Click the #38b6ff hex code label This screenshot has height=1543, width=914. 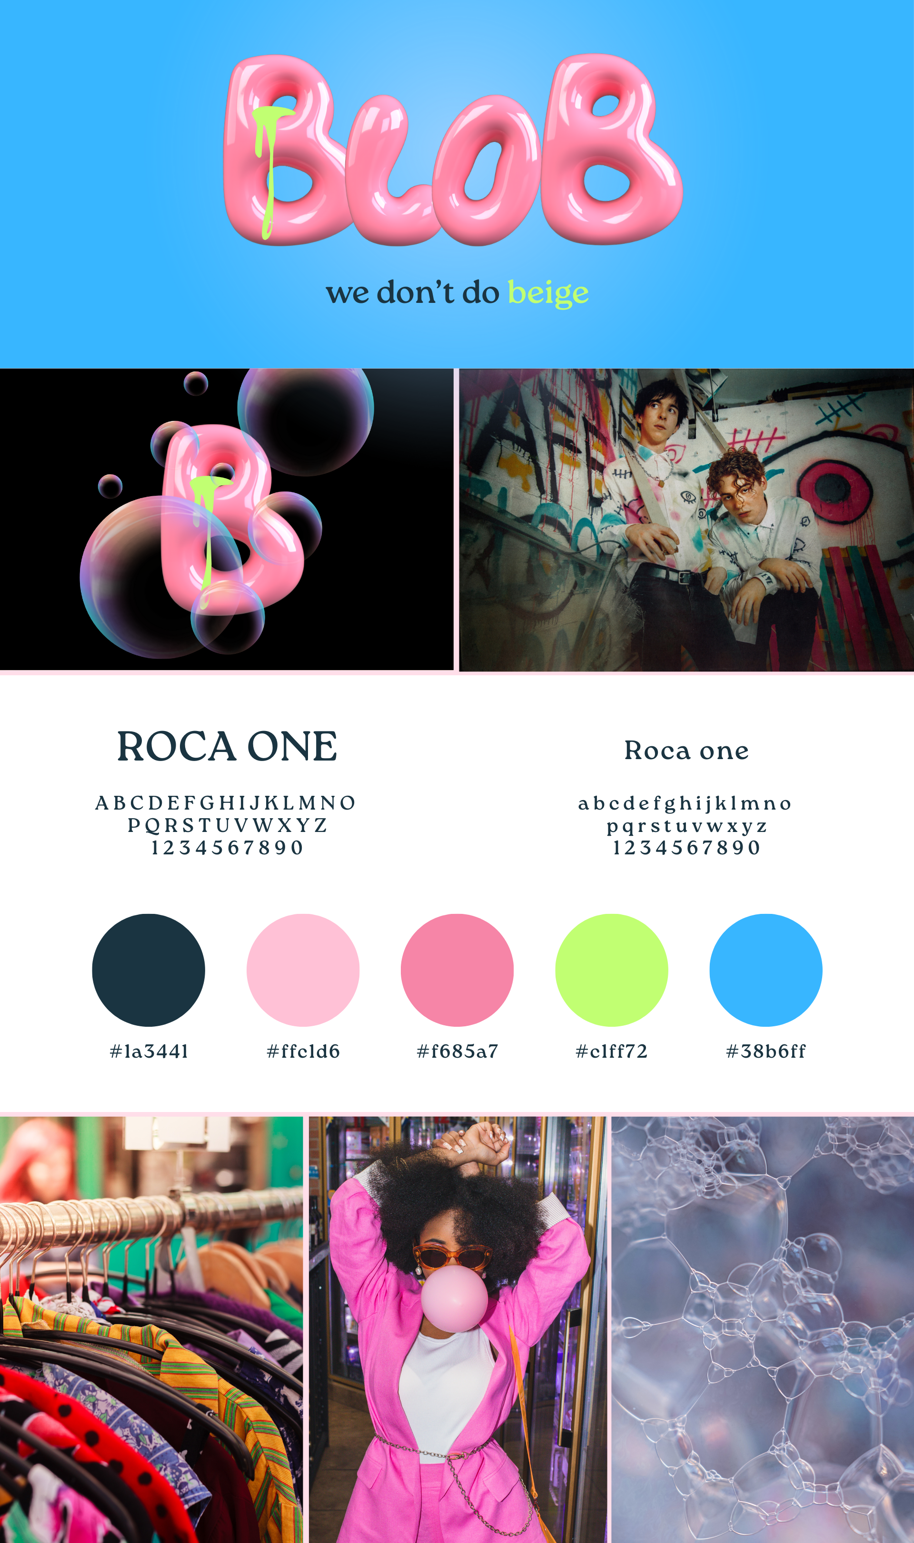coord(765,1051)
